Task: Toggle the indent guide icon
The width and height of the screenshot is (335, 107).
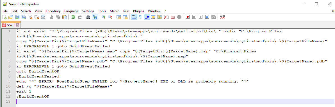Action: pyautogui.click(x=147, y=17)
